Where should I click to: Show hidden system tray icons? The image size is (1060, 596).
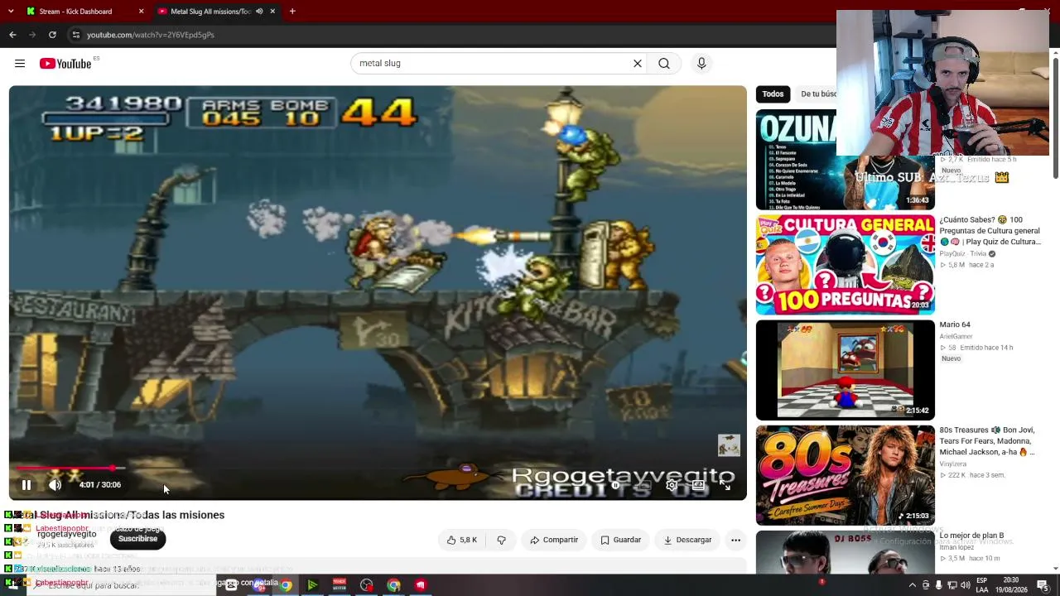[x=913, y=585]
